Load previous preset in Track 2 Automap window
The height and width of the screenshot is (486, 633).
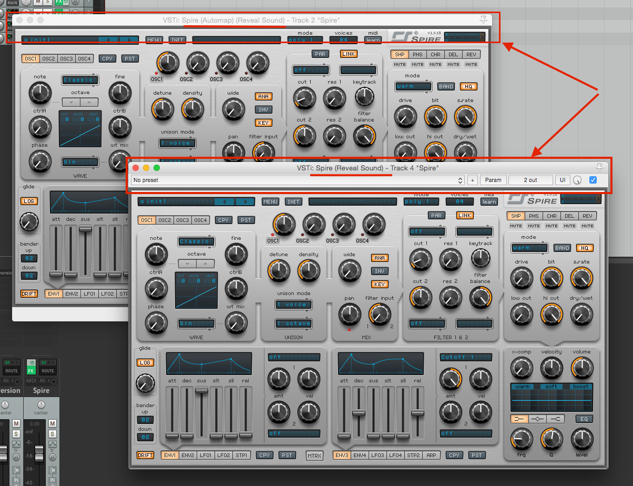click(109, 39)
